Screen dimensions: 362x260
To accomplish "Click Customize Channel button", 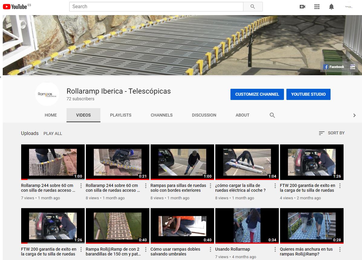I will 257,94.
